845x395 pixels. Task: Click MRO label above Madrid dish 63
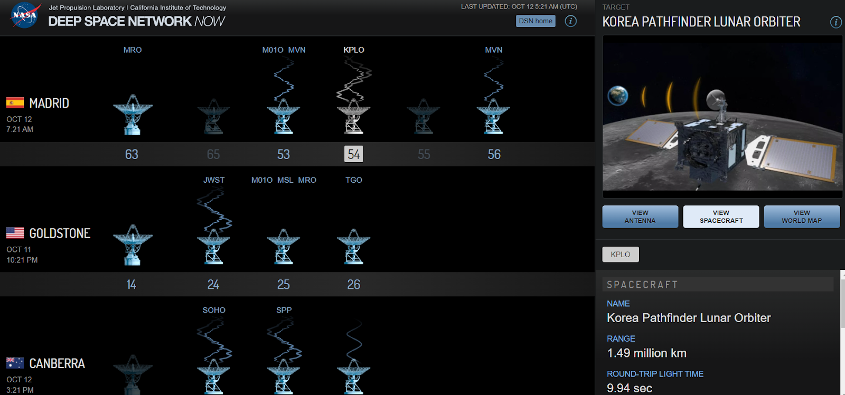pyautogui.click(x=133, y=50)
